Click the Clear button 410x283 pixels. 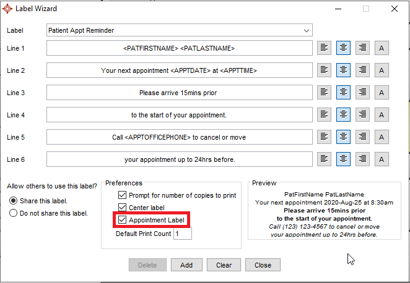tap(224, 265)
